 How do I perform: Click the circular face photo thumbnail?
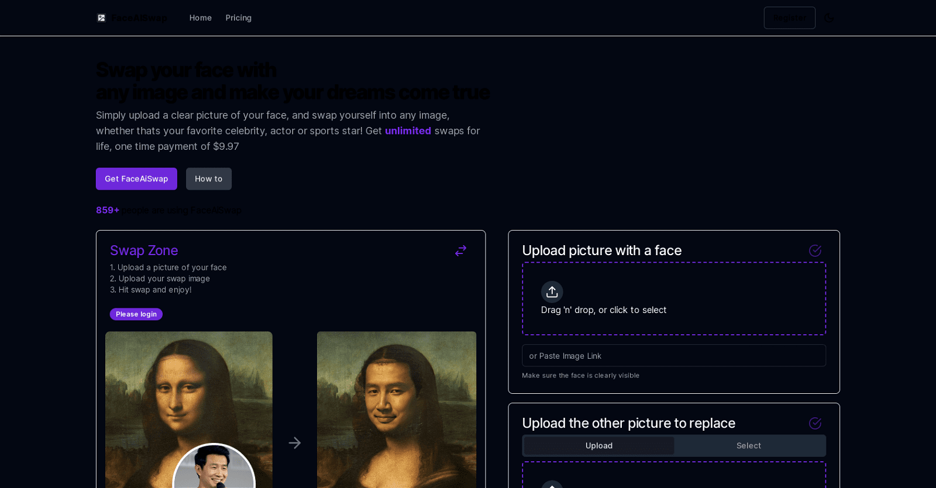(x=214, y=468)
